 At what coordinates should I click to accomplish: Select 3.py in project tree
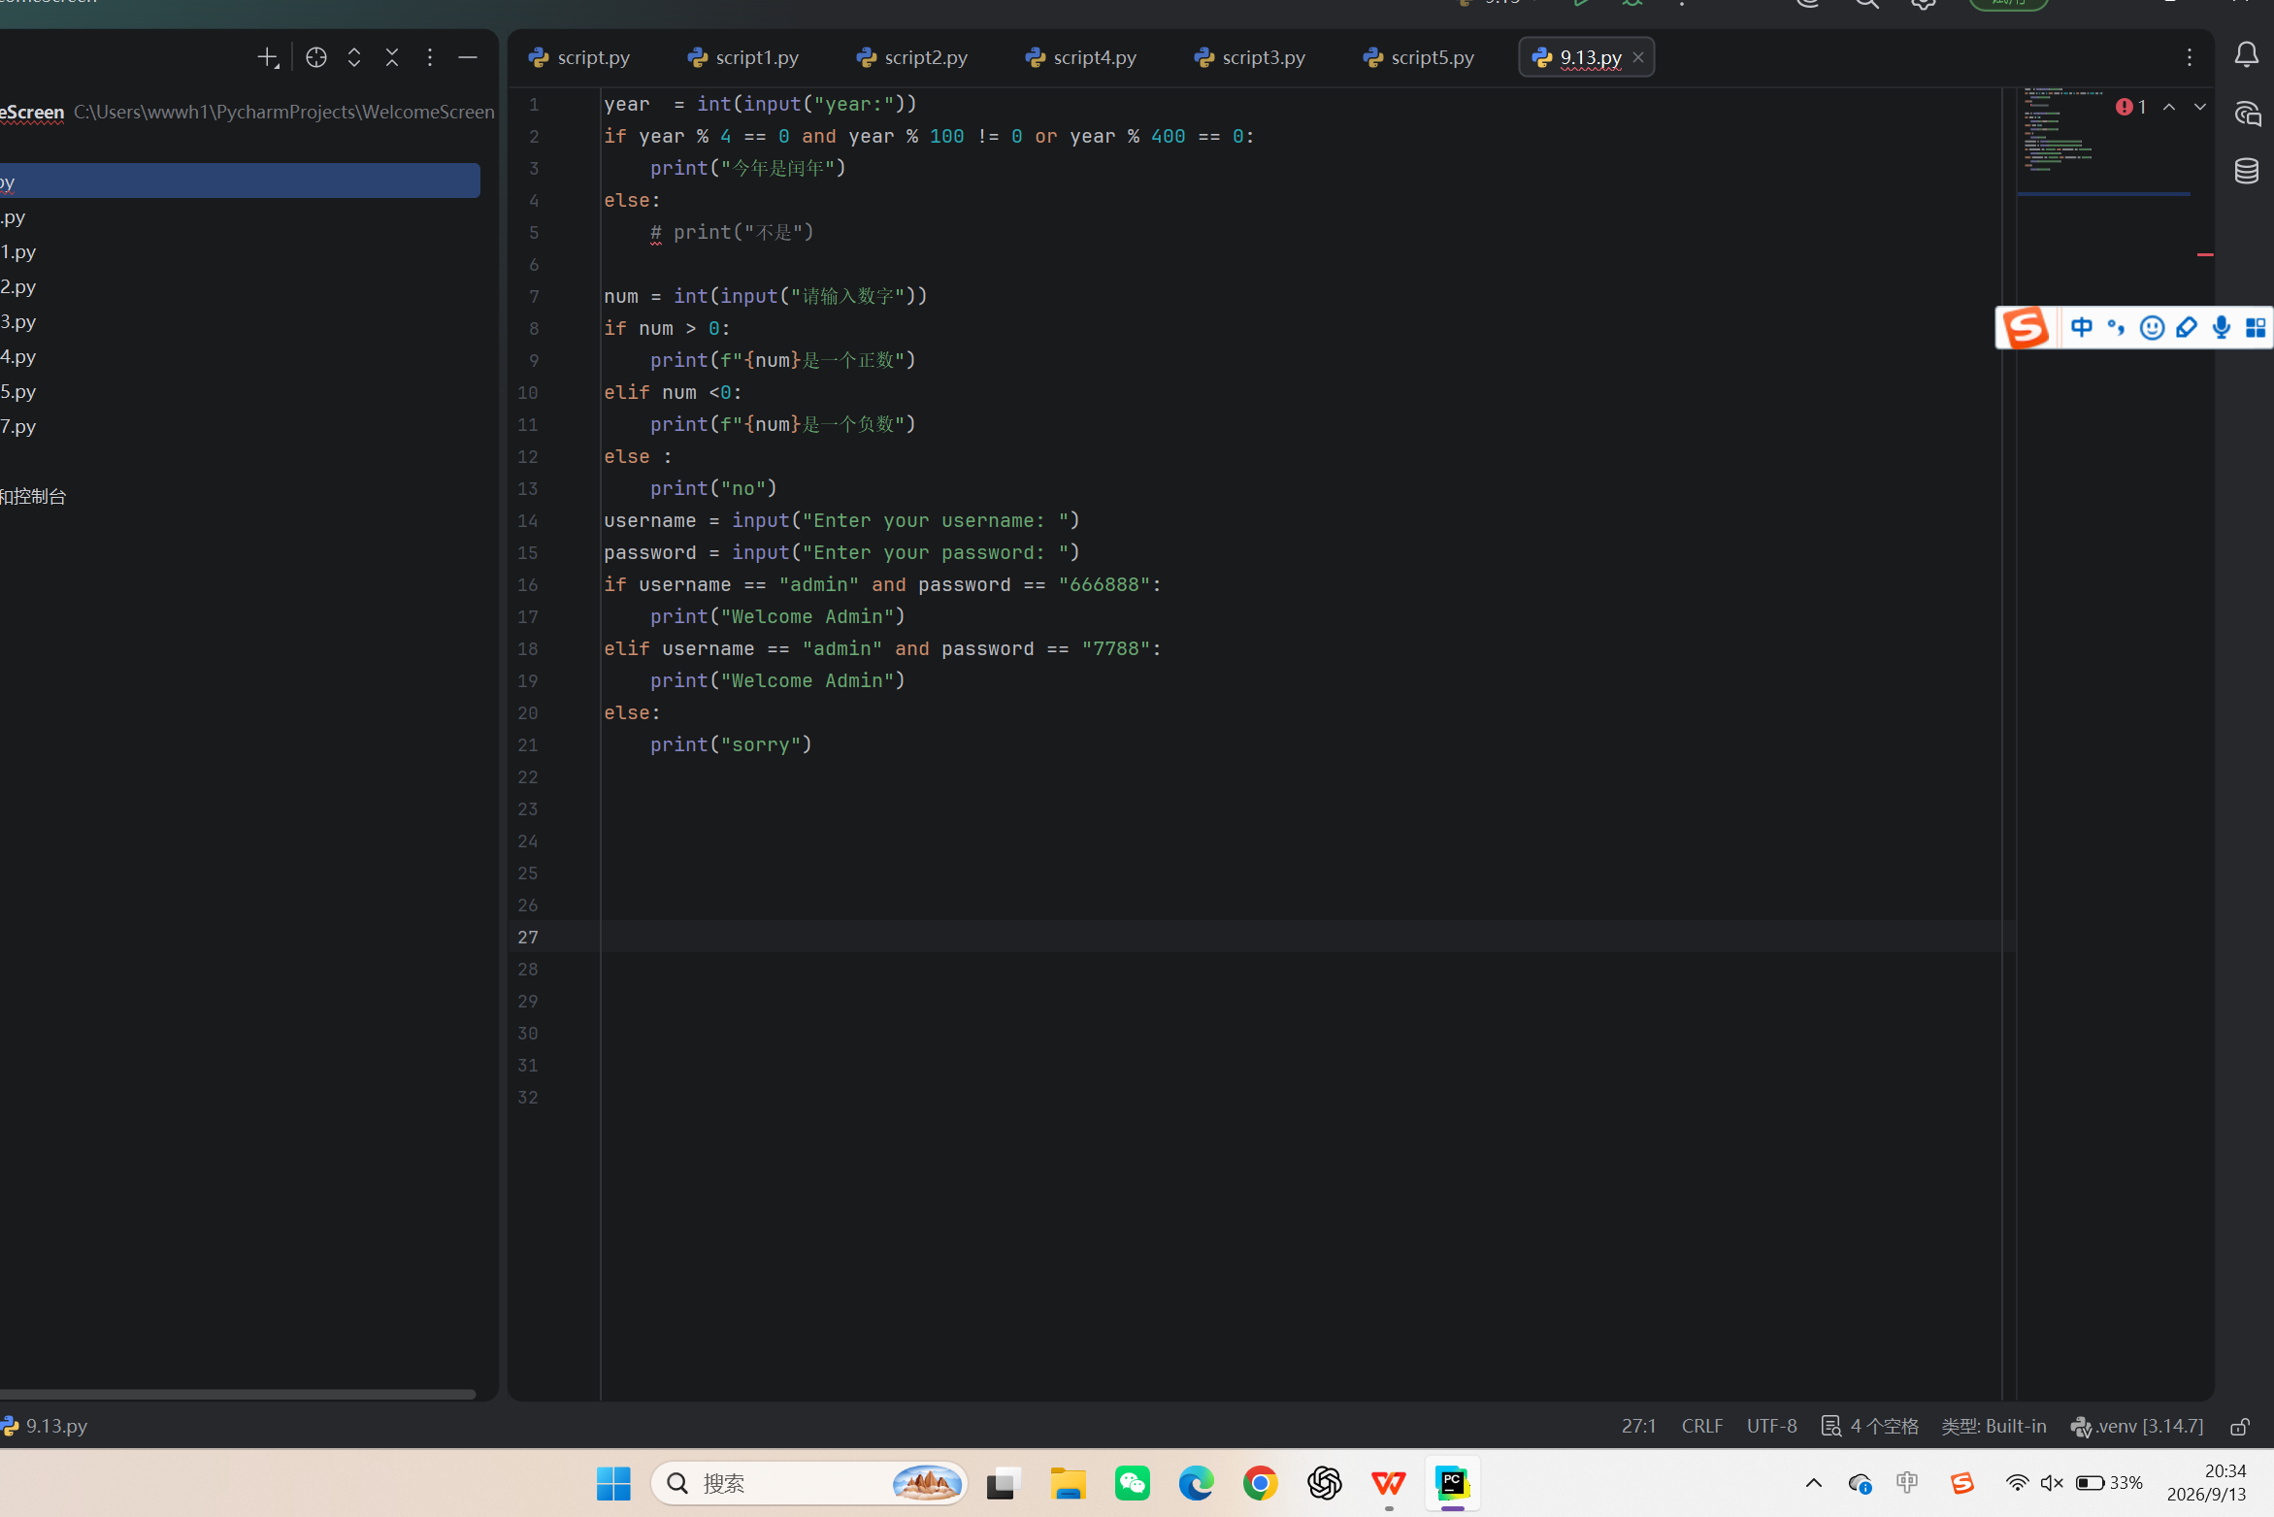click(18, 321)
